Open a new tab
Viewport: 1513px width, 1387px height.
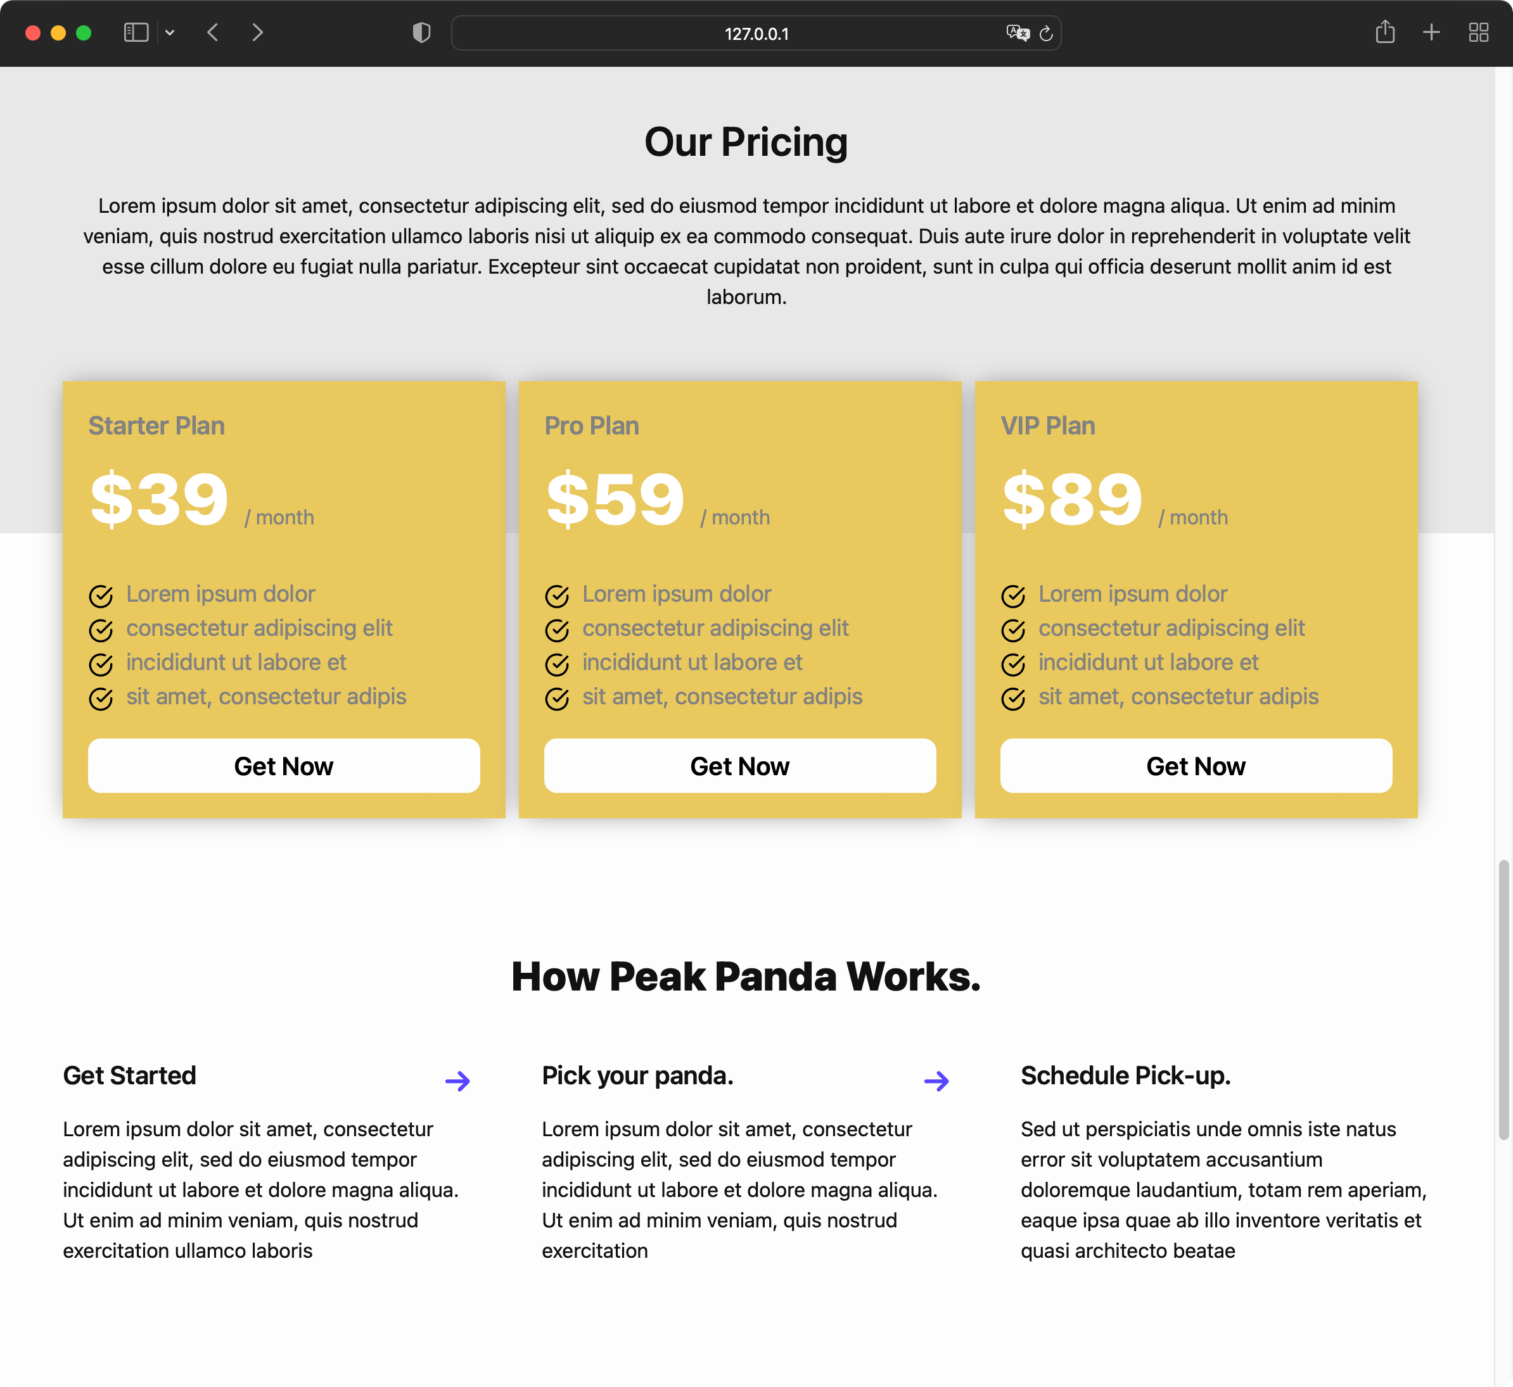[1431, 32]
